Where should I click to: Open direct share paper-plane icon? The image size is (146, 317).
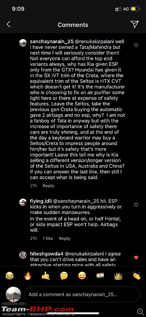tap(135, 24)
